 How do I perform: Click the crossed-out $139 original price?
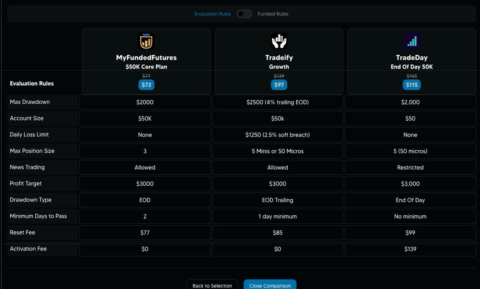point(279,76)
